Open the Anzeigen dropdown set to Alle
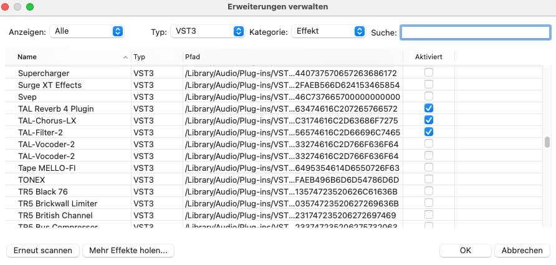 [x=87, y=31]
